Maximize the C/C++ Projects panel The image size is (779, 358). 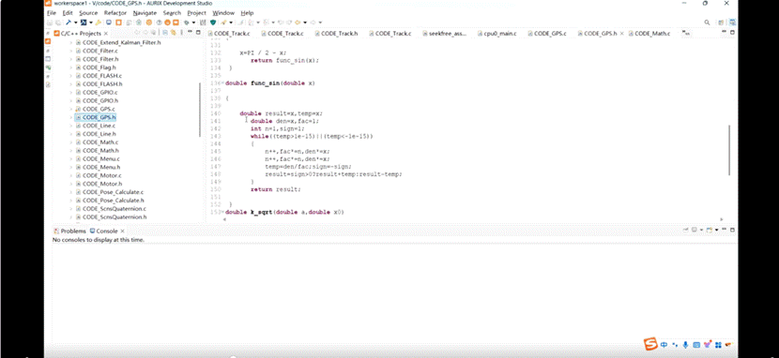click(198, 32)
